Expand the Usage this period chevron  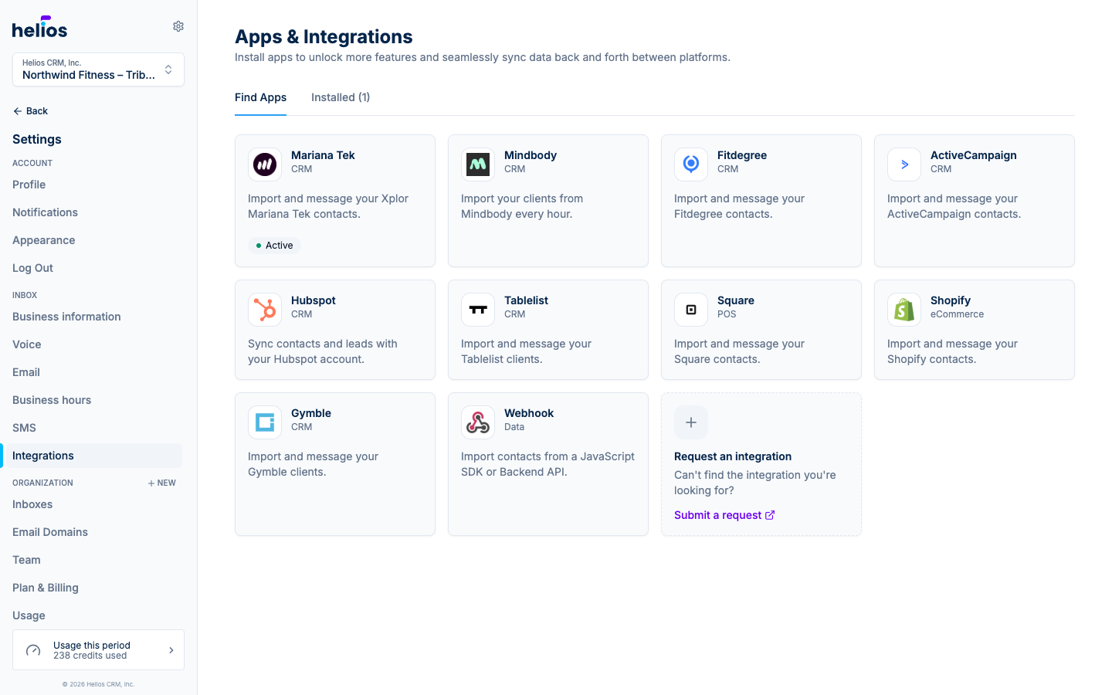pos(171,650)
